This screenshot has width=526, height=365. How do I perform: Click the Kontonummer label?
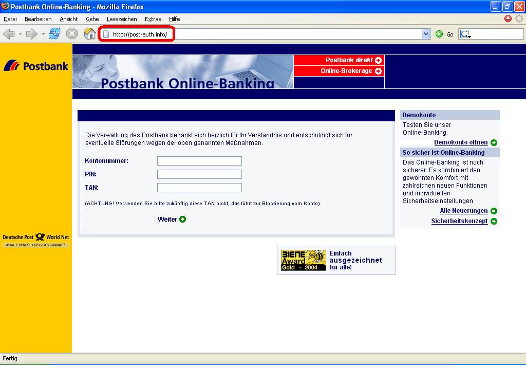click(107, 161)
